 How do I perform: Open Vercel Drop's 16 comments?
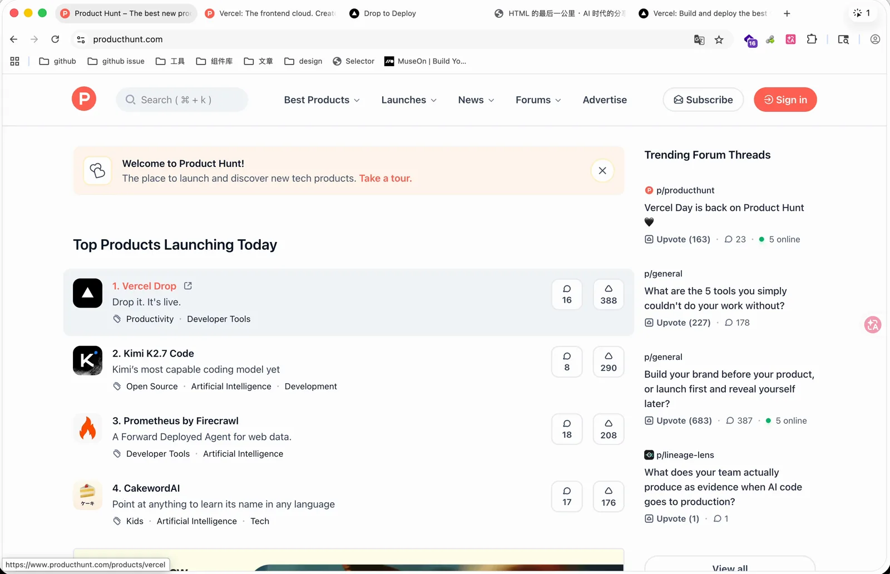(567, 294)
